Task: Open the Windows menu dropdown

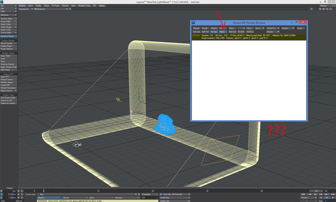Action: pos(9,15)
